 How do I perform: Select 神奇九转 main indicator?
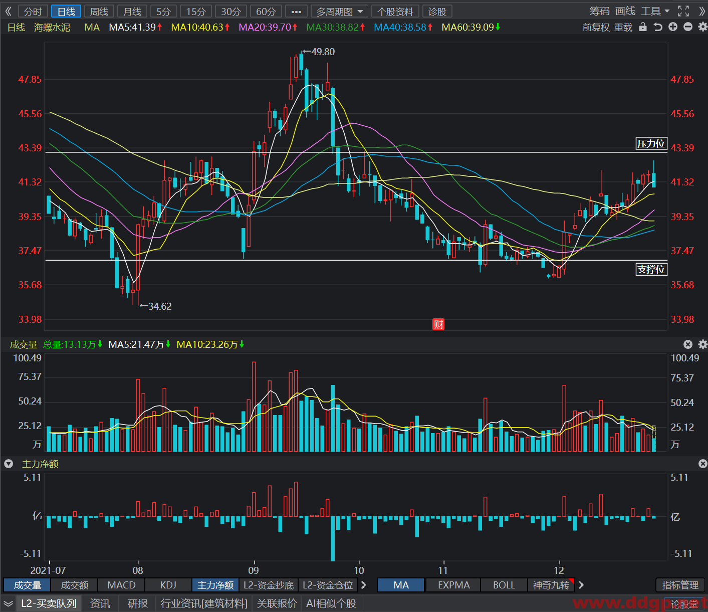click(x=551, y=585)
